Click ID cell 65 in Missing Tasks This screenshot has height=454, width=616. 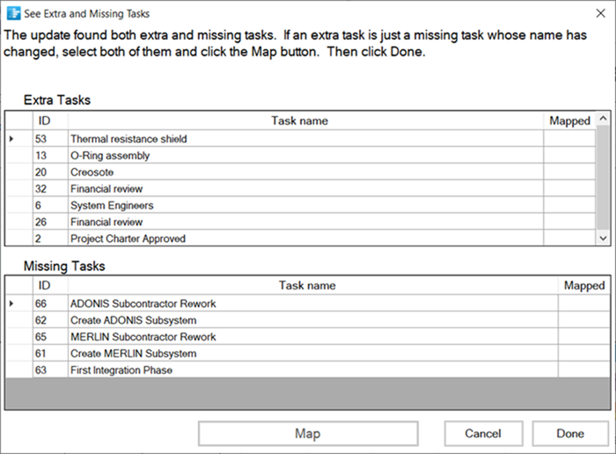click(x=50, y=337)
